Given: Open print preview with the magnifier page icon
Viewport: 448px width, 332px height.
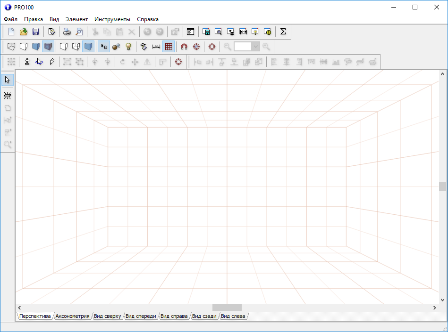Looking at the screenshot, I should click(x=79, y=32).
